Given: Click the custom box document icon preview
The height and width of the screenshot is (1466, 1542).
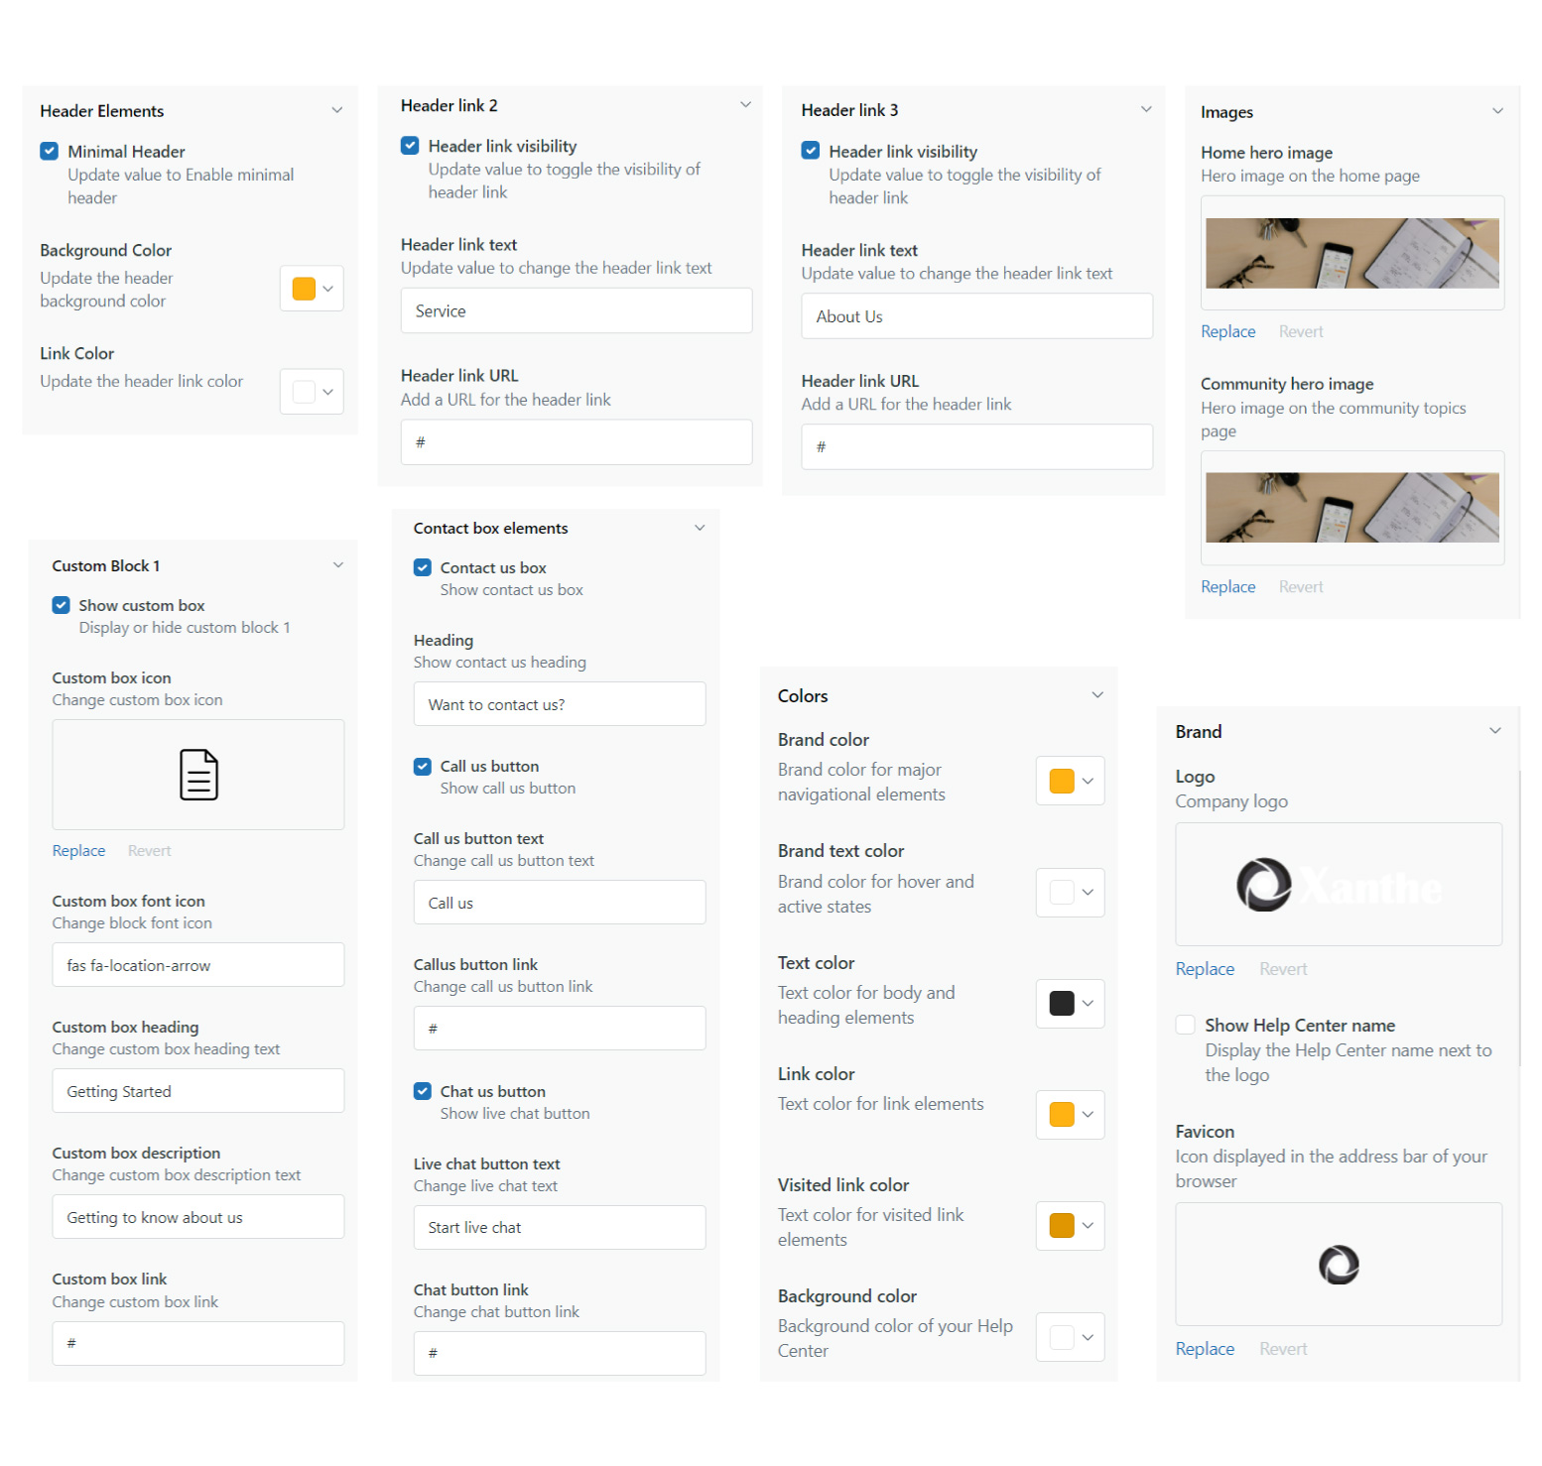Looking at the screenshot, I should (198, 775).
